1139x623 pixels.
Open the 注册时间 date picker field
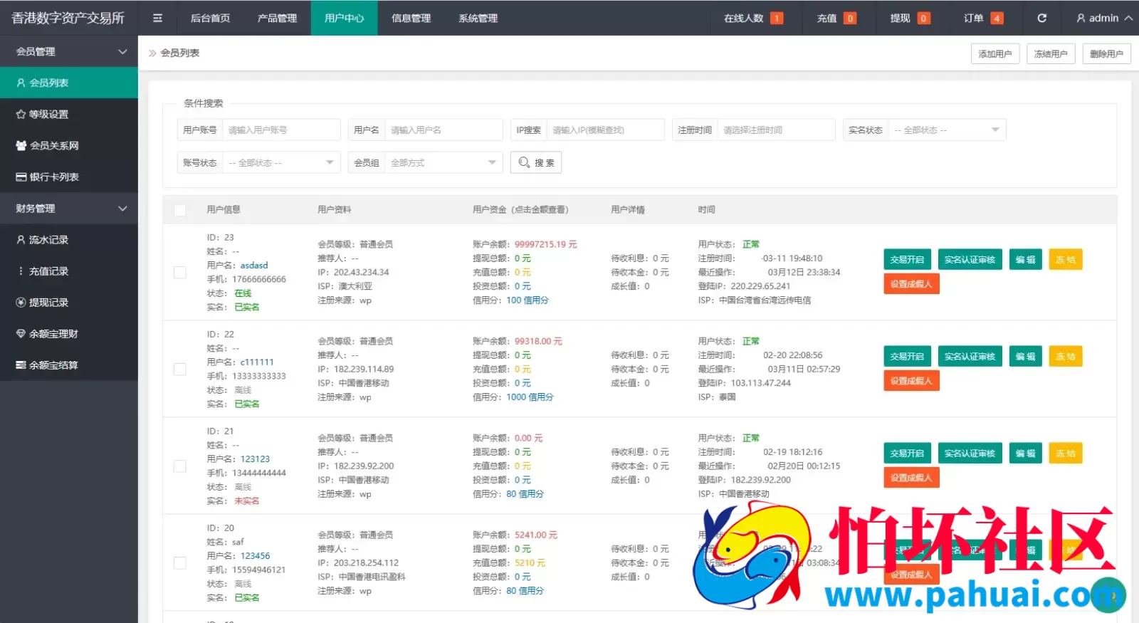tap(776, 130)
